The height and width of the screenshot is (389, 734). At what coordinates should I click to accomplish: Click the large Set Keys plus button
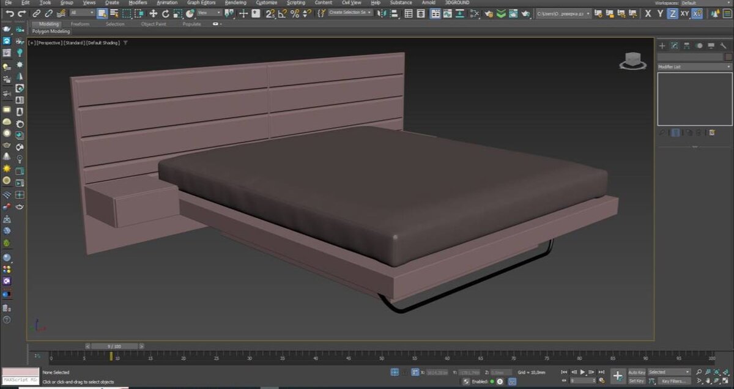tap(618, 376)
